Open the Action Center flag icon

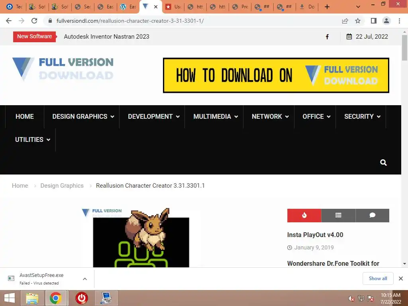[x=371, y=298]
